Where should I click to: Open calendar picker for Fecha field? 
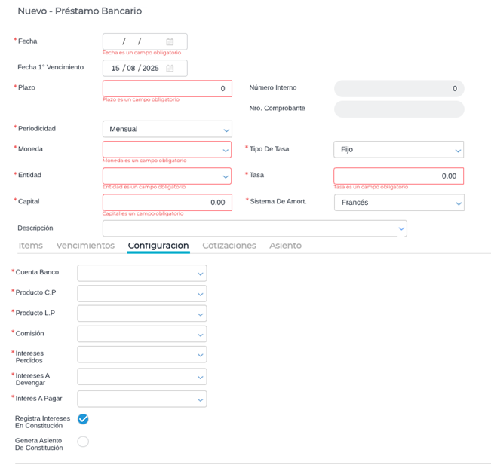[x=170, y=41]
